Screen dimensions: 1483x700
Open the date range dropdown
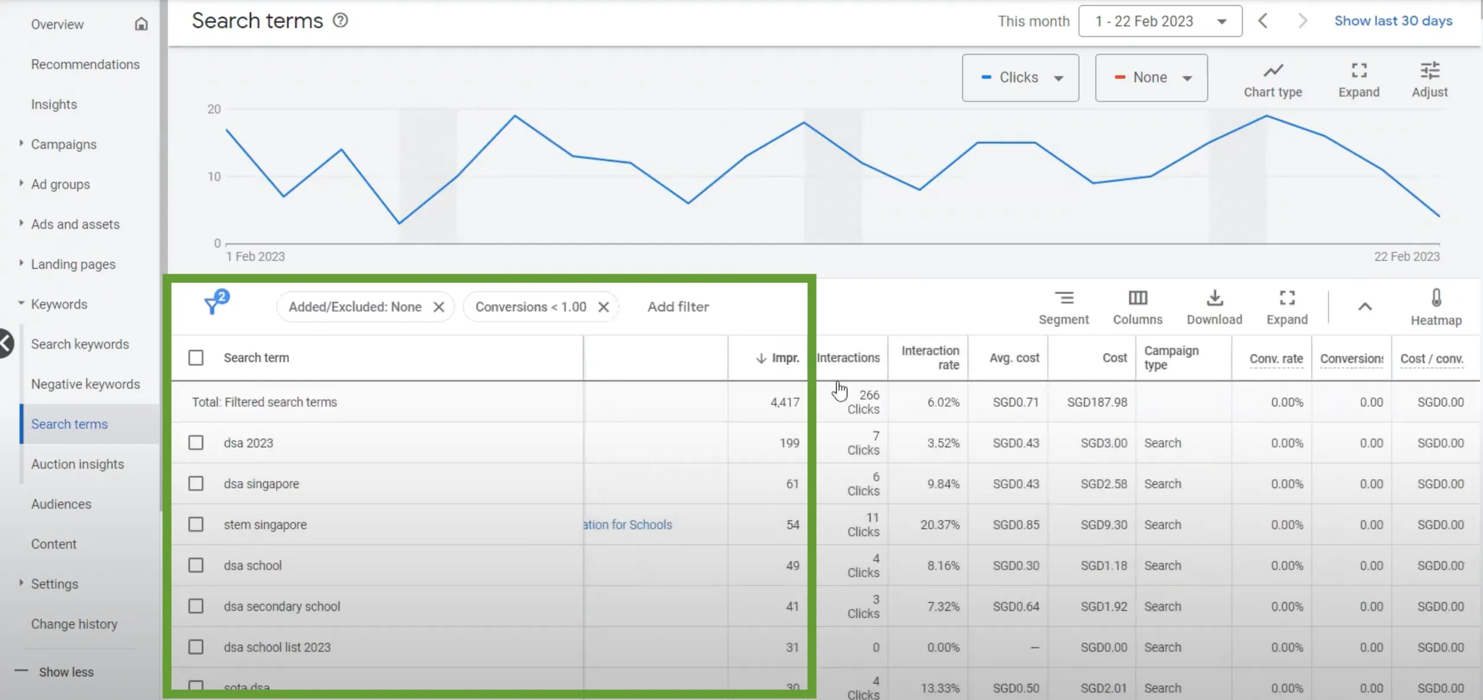(x=1160, y=21)
